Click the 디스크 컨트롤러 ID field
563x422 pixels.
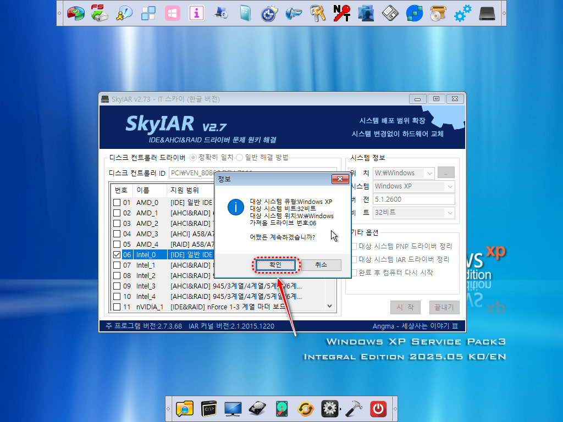click(x=252, y=173)
